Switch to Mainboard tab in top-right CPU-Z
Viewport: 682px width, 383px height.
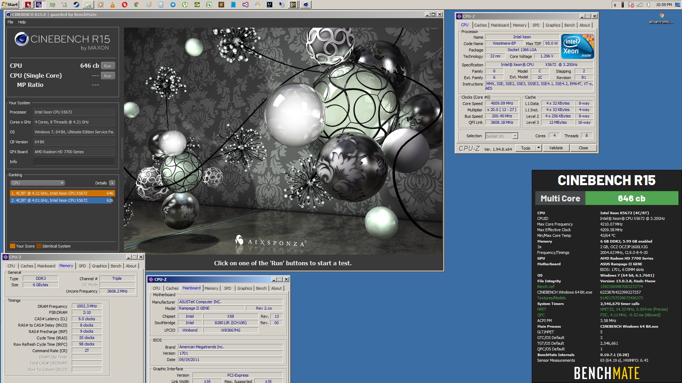499,25
